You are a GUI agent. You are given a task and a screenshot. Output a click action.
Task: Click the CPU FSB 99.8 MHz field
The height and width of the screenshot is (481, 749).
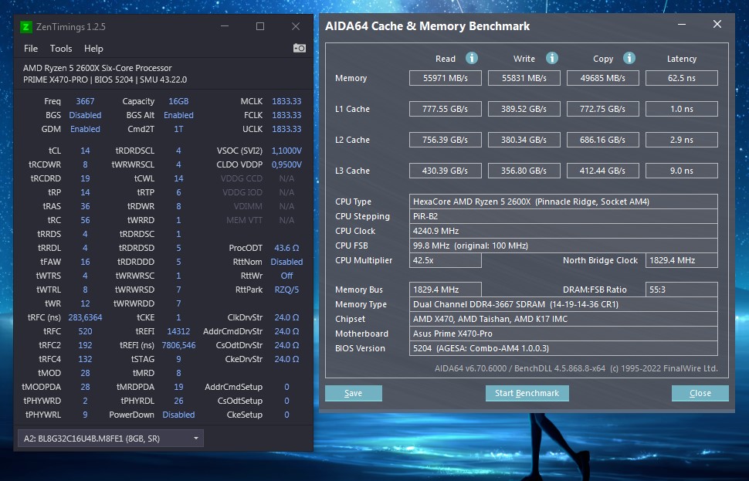pos(564,246)
